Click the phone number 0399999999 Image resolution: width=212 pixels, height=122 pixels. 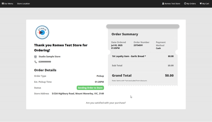pos(45,62)
